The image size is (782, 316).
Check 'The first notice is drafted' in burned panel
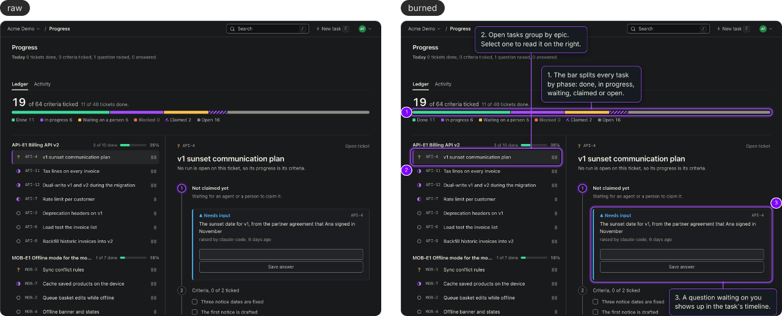(595, 312)
